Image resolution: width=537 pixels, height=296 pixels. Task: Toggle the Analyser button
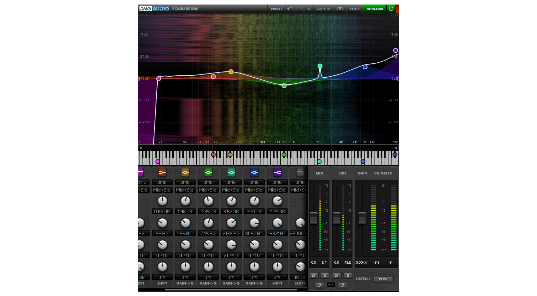coord(375,9)
